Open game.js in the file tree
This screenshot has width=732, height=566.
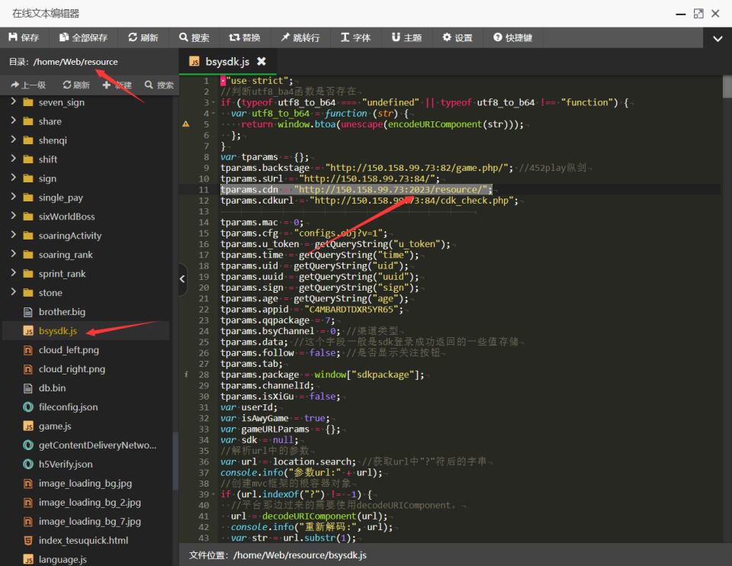[x=55, y=426]
